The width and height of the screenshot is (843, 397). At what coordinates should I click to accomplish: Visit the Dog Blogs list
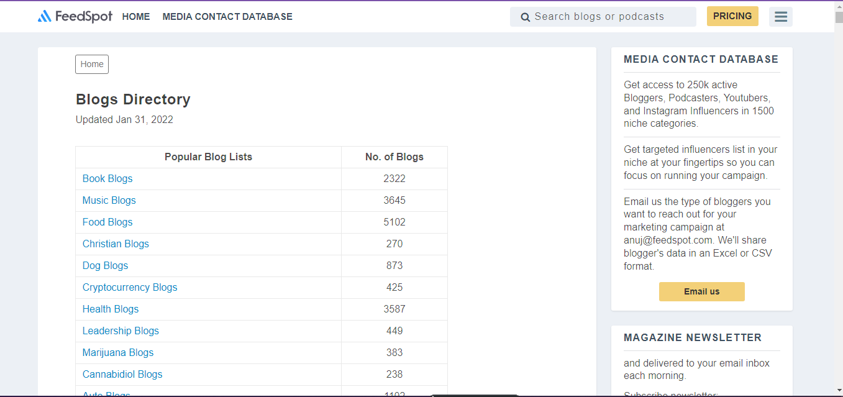pyautogui.click(x=105, y=266)
